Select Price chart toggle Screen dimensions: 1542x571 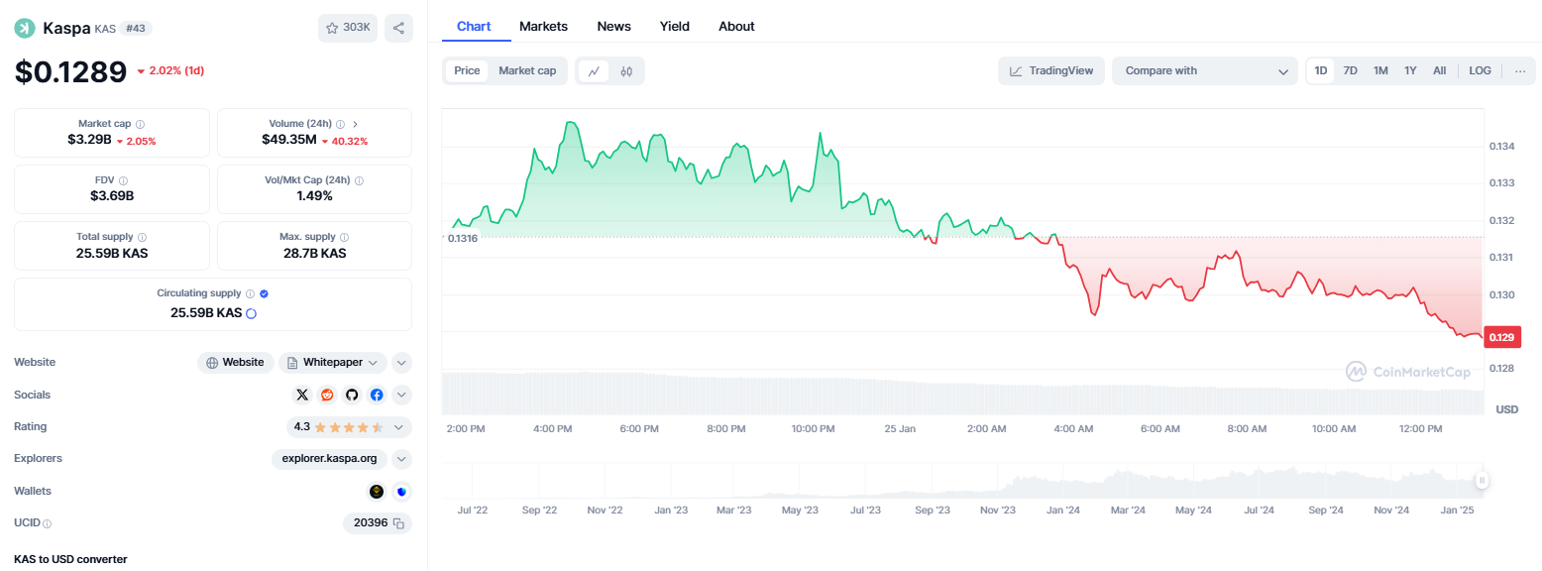(x=467, y=70)
